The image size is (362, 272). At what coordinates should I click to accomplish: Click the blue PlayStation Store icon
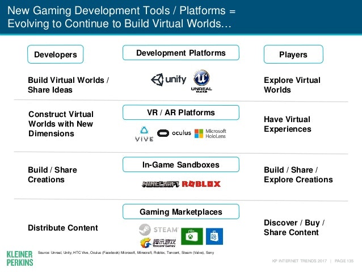pos(214,236)
